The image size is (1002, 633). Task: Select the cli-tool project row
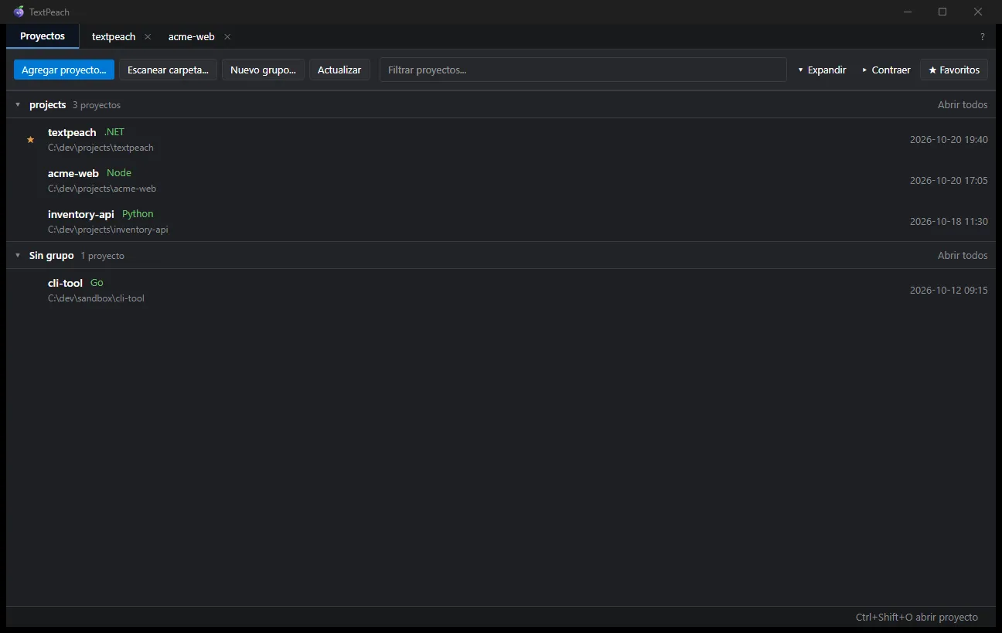click(x=501, y=291)
